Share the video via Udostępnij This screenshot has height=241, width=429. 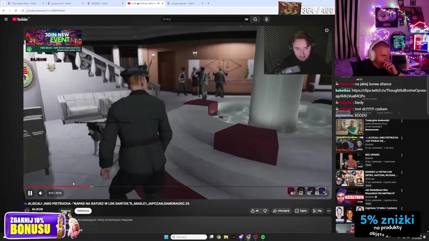tap(281, 211)
